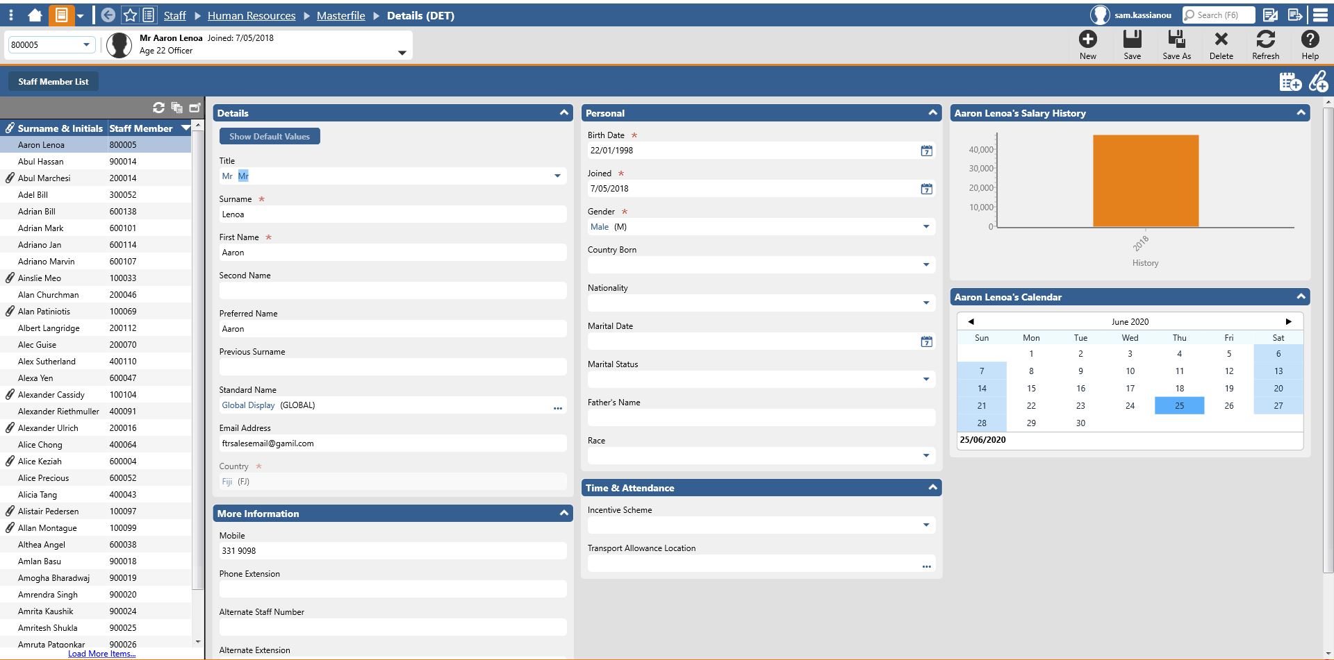
Task: Collapse the Salary History panel
Action: 1301,112
